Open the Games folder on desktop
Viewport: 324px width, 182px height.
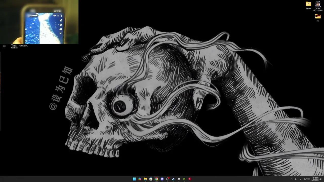(308, 5)
